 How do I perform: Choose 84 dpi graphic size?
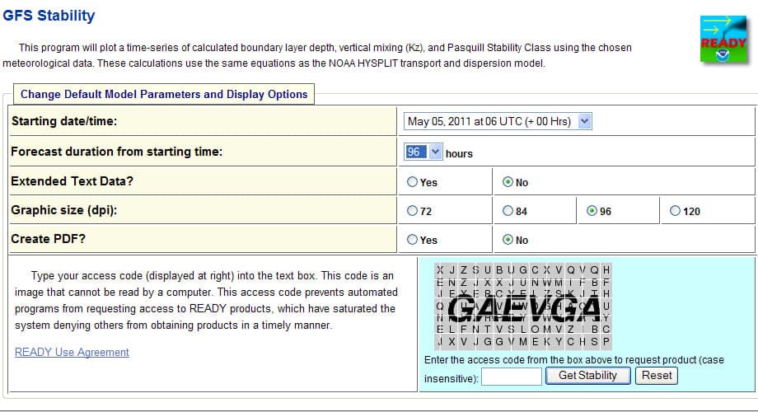click(508, 211)
